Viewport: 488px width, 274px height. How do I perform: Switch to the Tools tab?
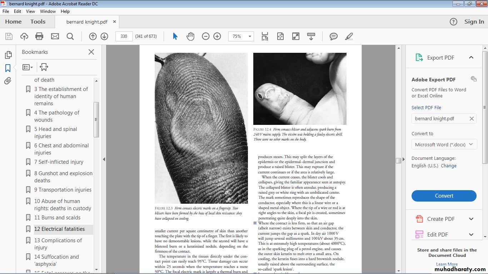(38, 22)
